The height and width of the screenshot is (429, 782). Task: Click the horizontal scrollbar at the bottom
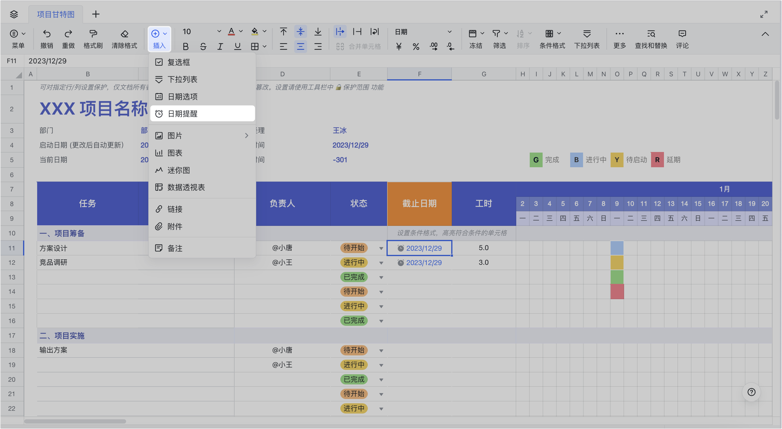pyautogui.click(x=76, y=422)
